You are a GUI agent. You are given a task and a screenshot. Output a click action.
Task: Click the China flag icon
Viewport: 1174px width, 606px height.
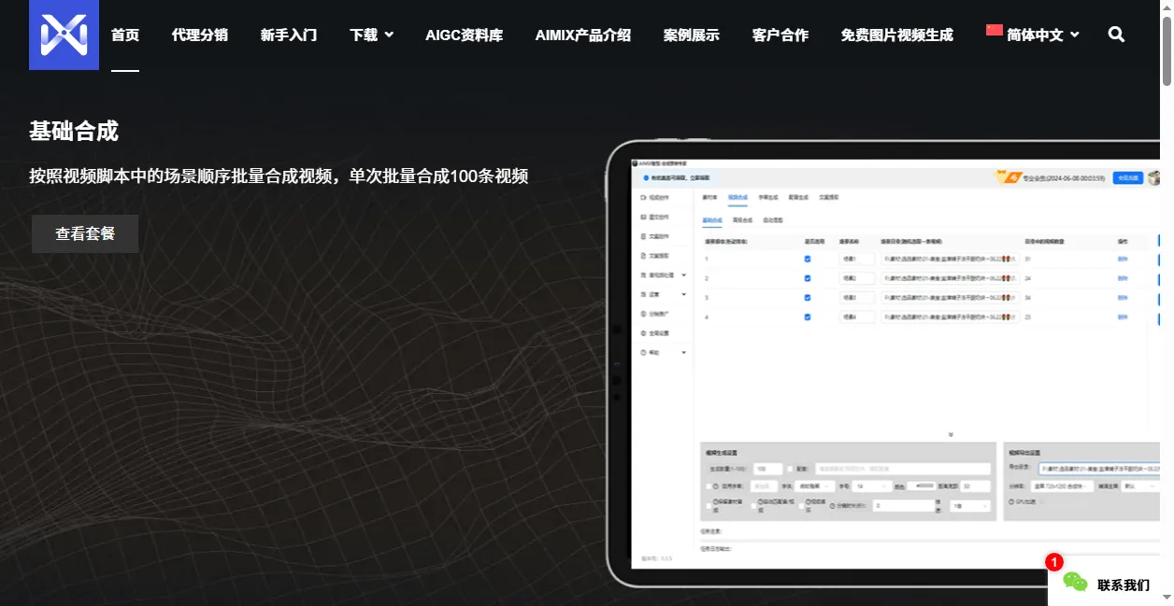coord(994,31)
